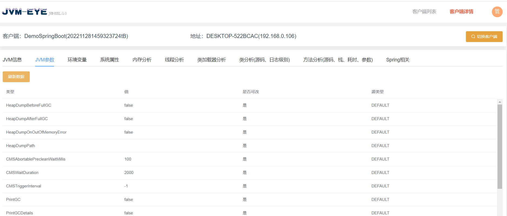Select 类分析(源码、日志级别) tab
Image resolution: width=507 pixels, height=216 pixels.
pyautogui.click(x=264, y=60)
